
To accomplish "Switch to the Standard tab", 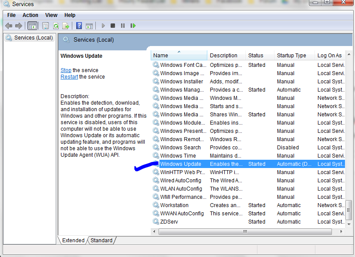I will (101, 241).
